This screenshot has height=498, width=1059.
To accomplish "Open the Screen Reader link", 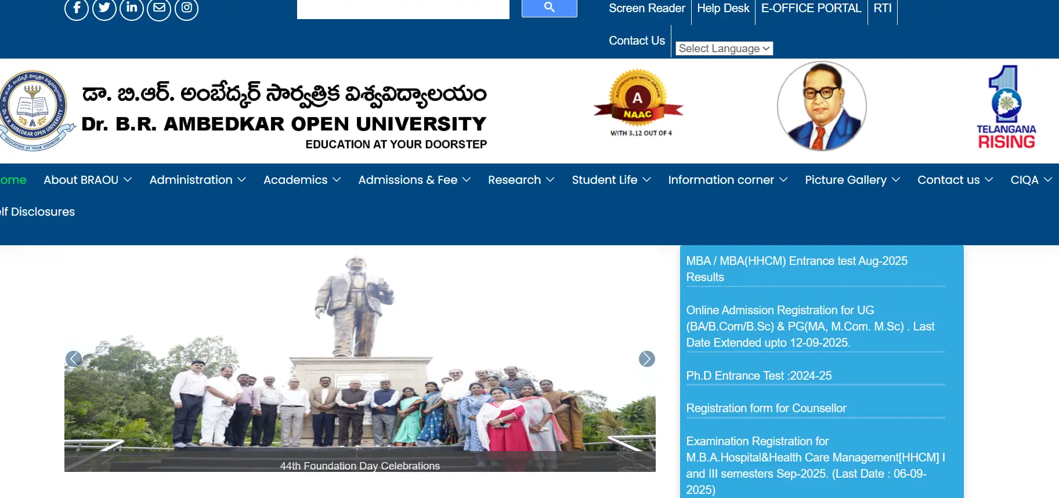I will (647, 8).
